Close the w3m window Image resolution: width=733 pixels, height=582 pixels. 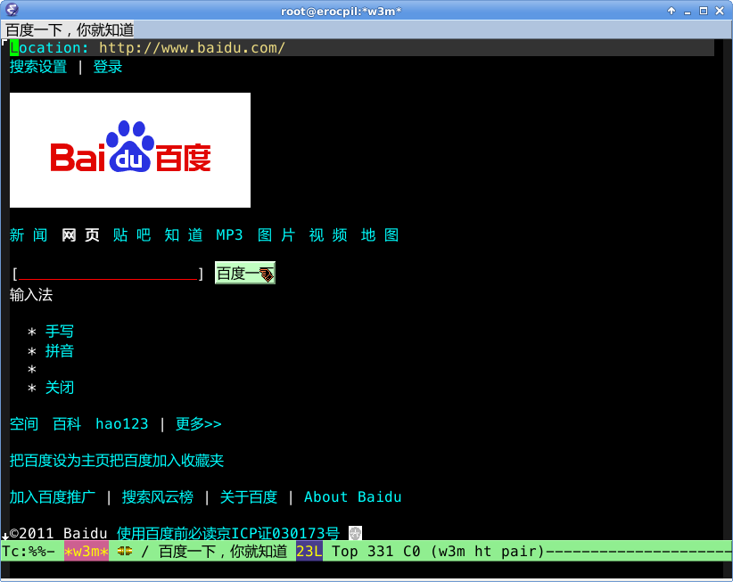pyautogui.click(x=720, y=11)
